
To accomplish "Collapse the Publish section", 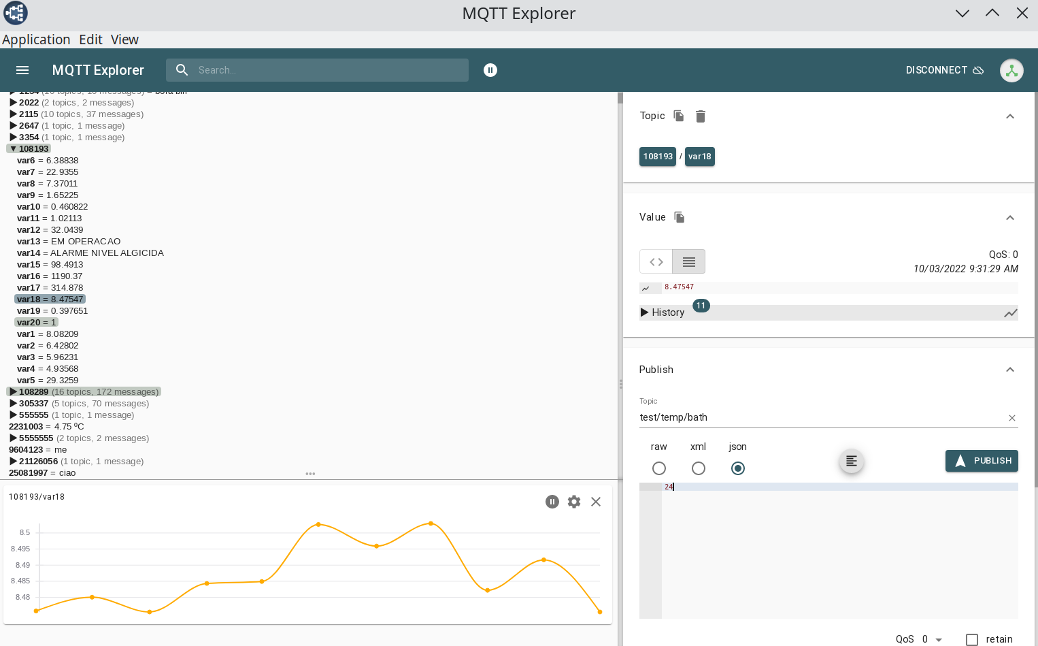I will click(x=1010, y=370).
